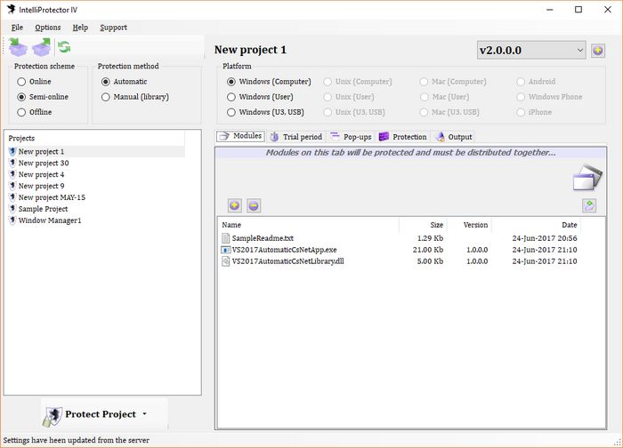Image resolution: width=623 pixels, height=448 pixels.
Task: Choose the Offline protection scheme
Action: pyautogui.click(x=22, y=112)
